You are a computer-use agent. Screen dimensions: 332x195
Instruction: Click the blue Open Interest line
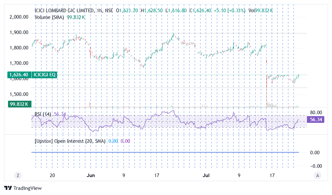click(165, 152)
